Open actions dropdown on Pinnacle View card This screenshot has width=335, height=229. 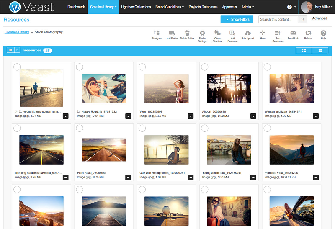click(316, 178)
